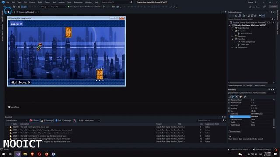
Task: Click the Properties grid icon in Properties panel
Action: click(x=237, y=96)
